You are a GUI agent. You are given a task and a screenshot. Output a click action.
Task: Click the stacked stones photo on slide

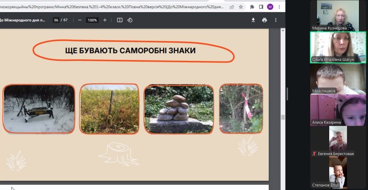coord(178,109)
